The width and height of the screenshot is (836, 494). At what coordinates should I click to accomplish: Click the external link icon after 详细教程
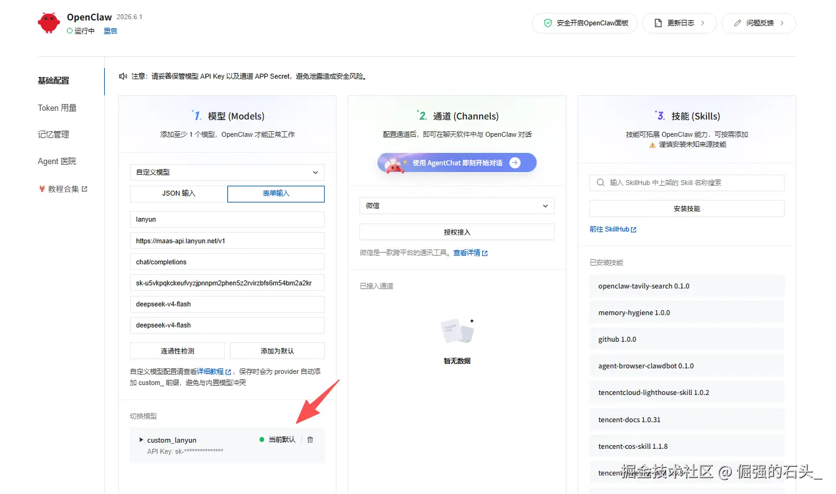click(x=228, y=372)
